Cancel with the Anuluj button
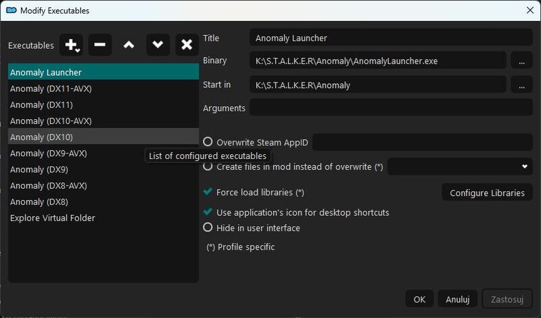This screenshot has width=541, height=318. pos(458,299)
